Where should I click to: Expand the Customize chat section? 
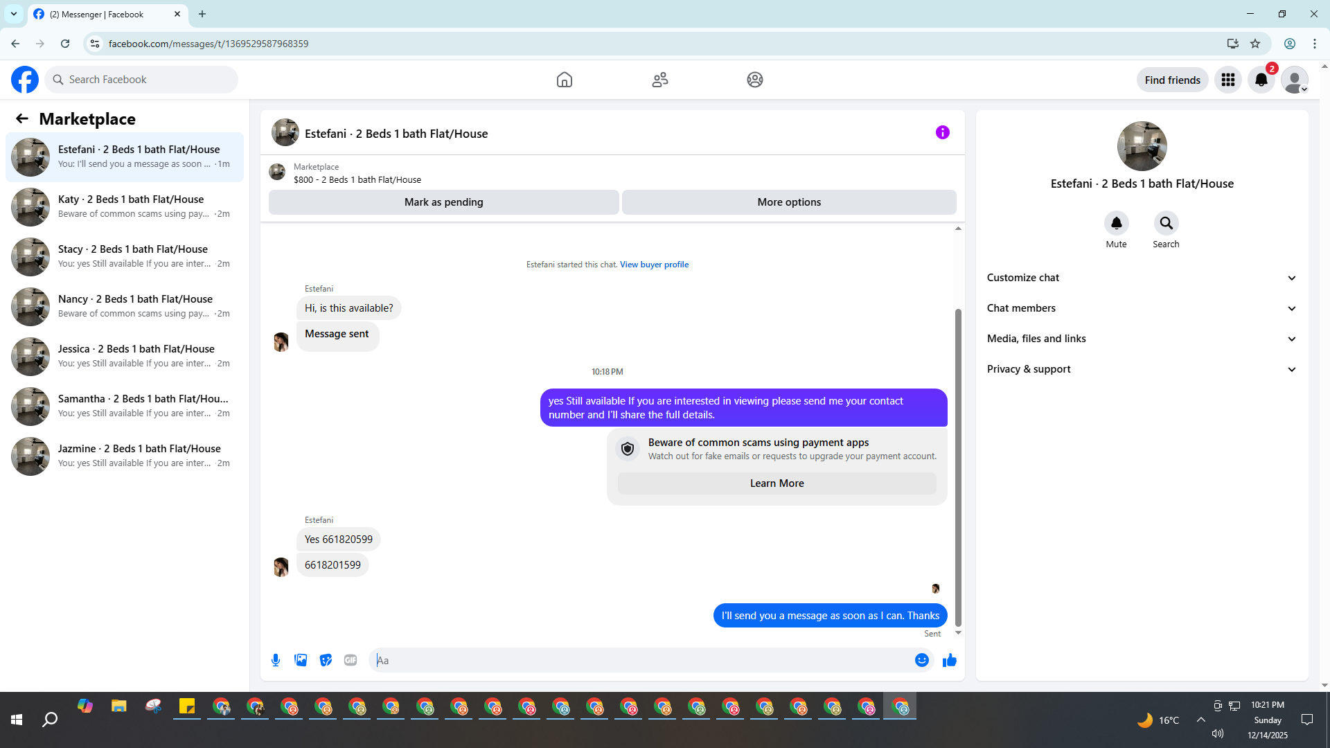(1142, 278)
